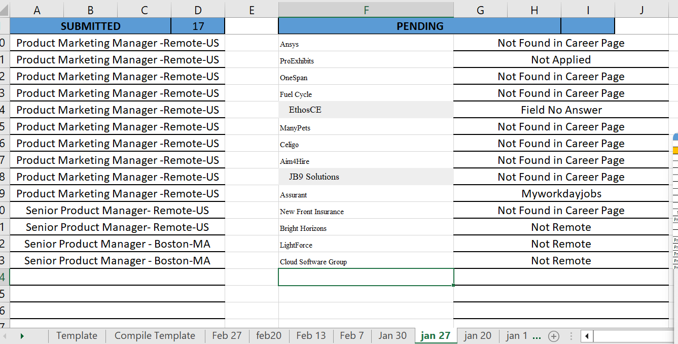Image resolution: width=678 pixels, height=344 pixels.
Task: Go to the Feb 13 sheet
Action: (311, 336)
